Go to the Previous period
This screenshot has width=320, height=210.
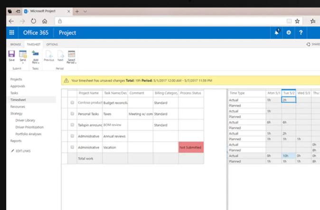point(49,56)
